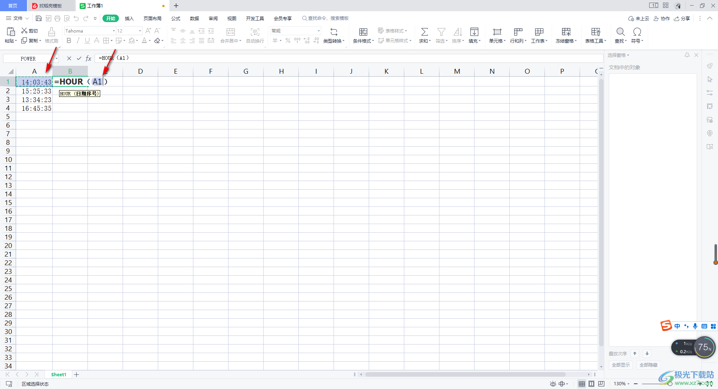Undo the last action
Image resolution: width=718 pixels, height=389 pixels.
coord(76,18)
